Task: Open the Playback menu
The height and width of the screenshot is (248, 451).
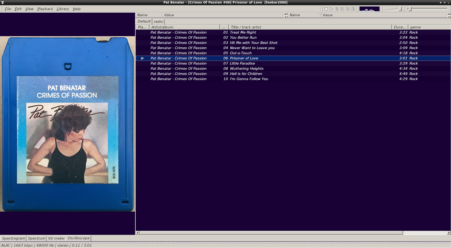Action: coord(45,9)
